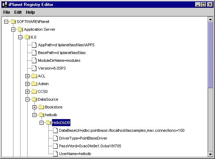Click the AppPath value document icon
This screenshot has height=159, width=215.
(x=34, y=45)
